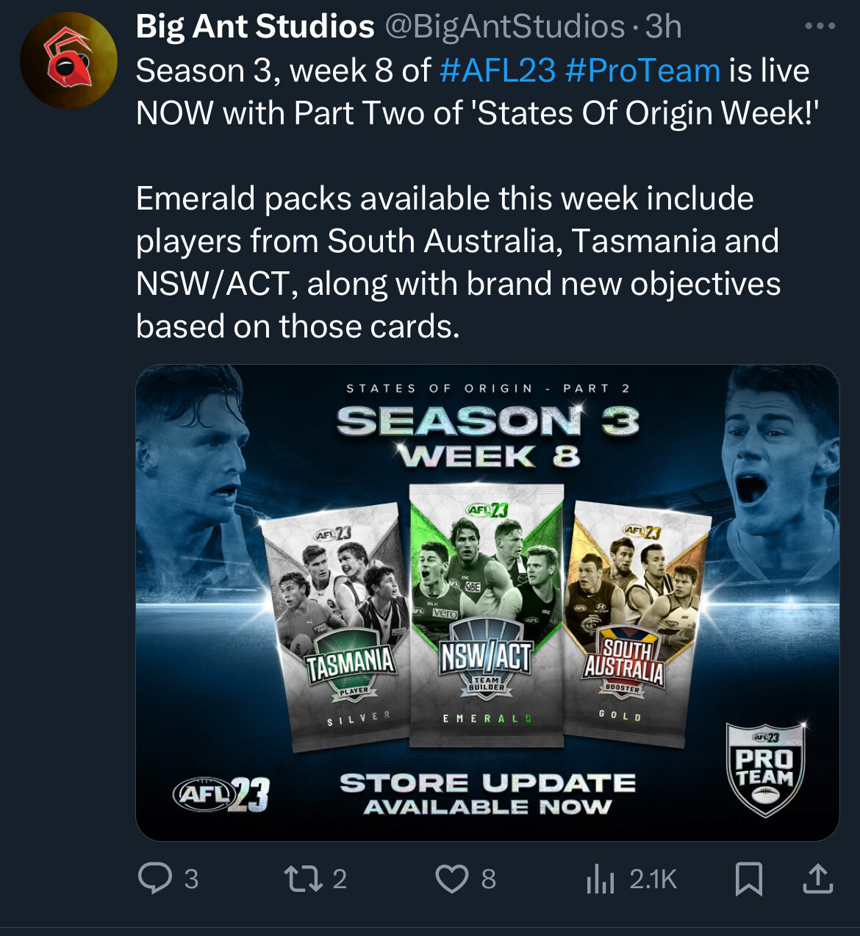
Task: Tap the AFL 23 logo in the image
Action: pyautogui.click(x=221, y=794)
